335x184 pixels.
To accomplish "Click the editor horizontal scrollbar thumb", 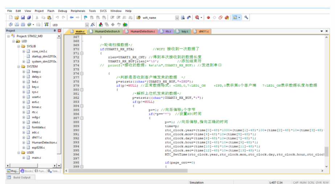I will (x=128, y=171).
